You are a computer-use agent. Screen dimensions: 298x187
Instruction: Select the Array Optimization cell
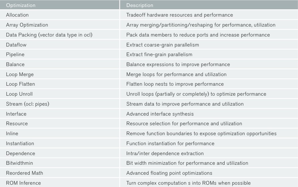[27, 25]
